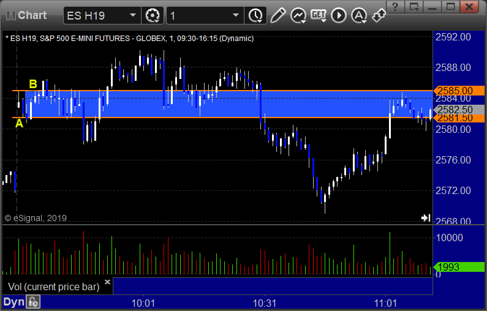Viewport: 487px width, 311px height.
Task: Open the help question mark button
Action: coord(395,7)
